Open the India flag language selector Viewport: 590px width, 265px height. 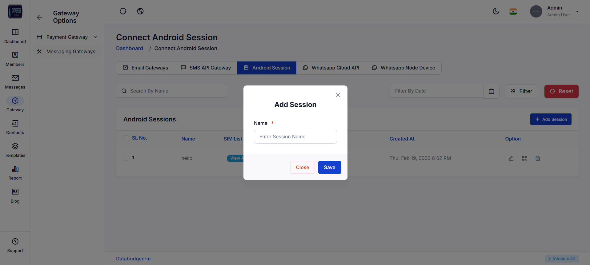tap(513, 12)
